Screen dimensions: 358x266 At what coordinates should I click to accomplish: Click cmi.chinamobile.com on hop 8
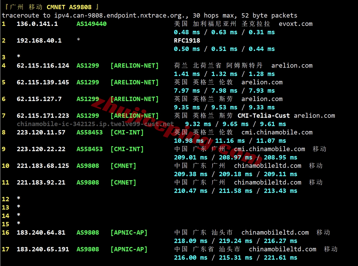(277, 132)
